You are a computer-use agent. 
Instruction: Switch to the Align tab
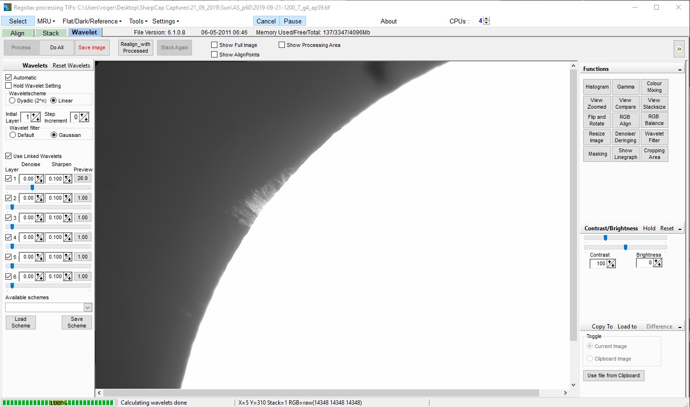point(18,33)
